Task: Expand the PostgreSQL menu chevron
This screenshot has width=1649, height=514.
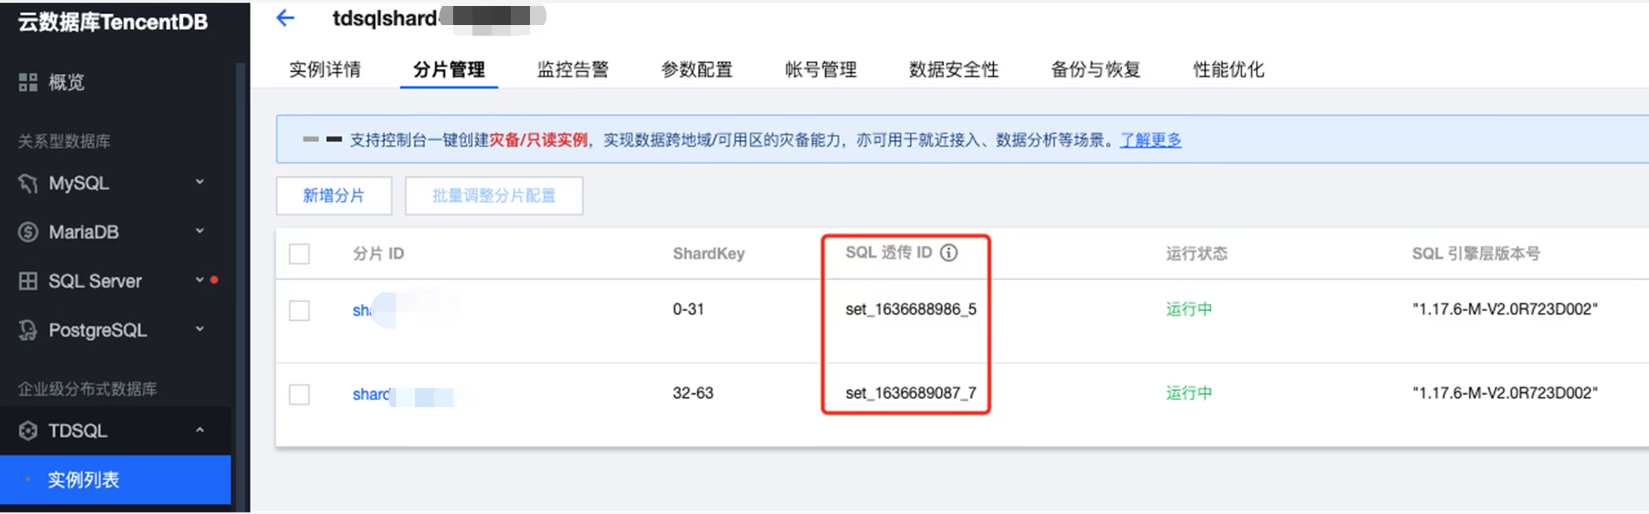Action: [x=200, y=329]
